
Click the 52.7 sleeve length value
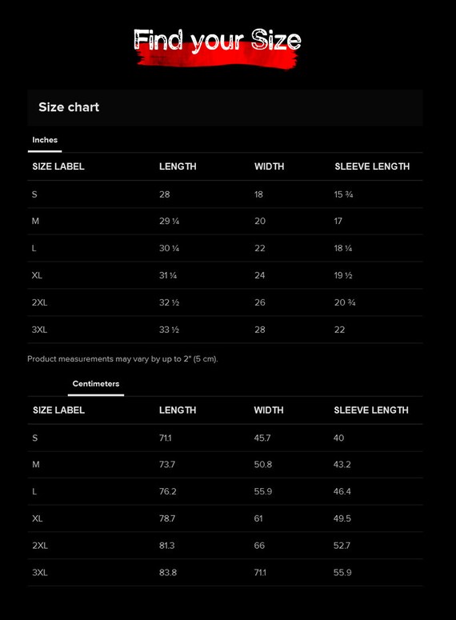coord(342,546)
